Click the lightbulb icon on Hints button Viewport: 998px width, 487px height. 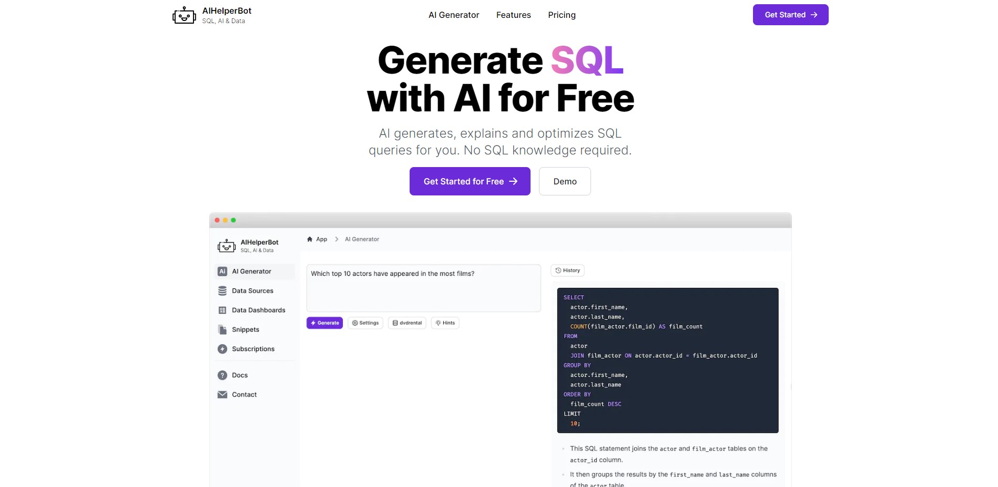point(438,323)
